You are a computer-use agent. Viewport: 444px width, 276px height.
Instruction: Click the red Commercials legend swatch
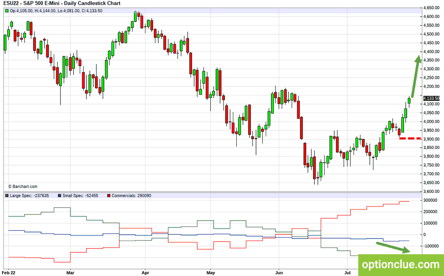click(109, 196)
